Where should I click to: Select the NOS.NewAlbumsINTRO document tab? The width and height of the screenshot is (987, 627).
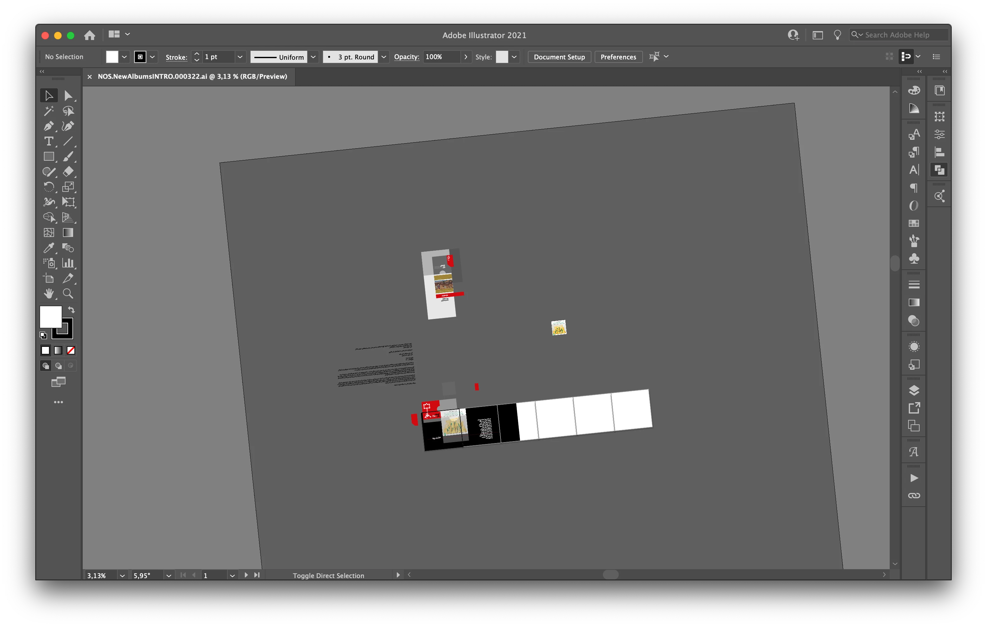click(x=192, y=77)
